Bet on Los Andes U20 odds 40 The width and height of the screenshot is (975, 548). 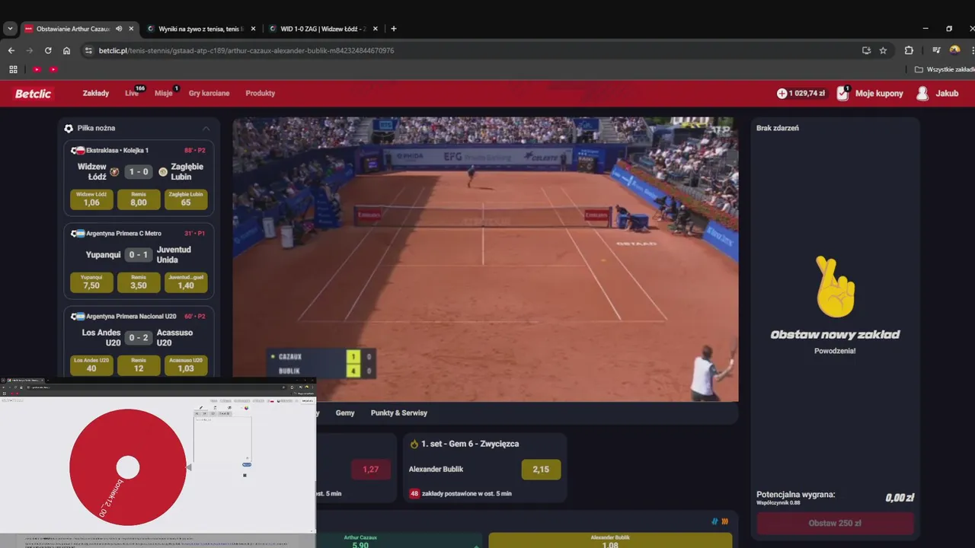tap(91, 365)
